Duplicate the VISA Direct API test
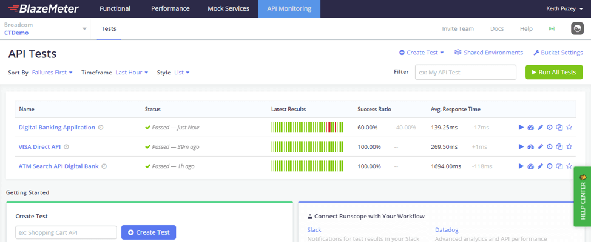The width and height of the screenshot is (591, 242). tap(559, 146)
